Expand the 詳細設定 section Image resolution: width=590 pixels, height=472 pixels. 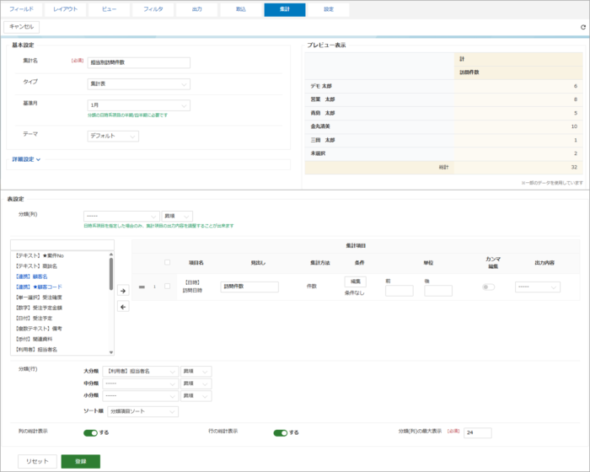[26, 159]
